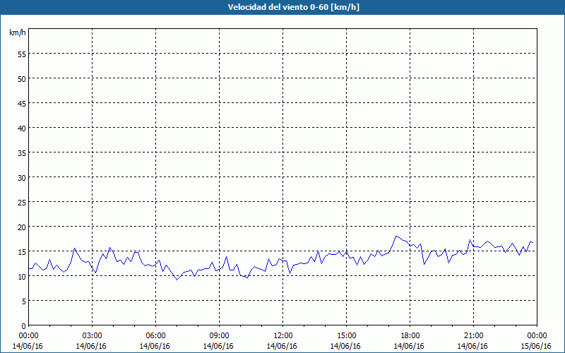This screenshot has height=353, width=565.
Task: Click the 21:00 time label on the x-axis
Action: coord(473,336)
